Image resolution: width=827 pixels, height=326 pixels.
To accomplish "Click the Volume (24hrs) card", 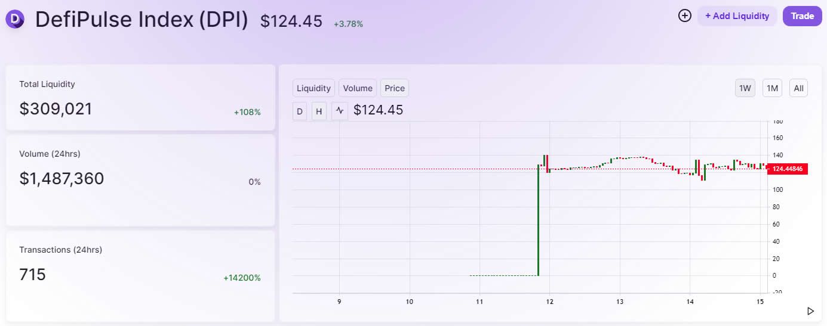I will 140,180.
